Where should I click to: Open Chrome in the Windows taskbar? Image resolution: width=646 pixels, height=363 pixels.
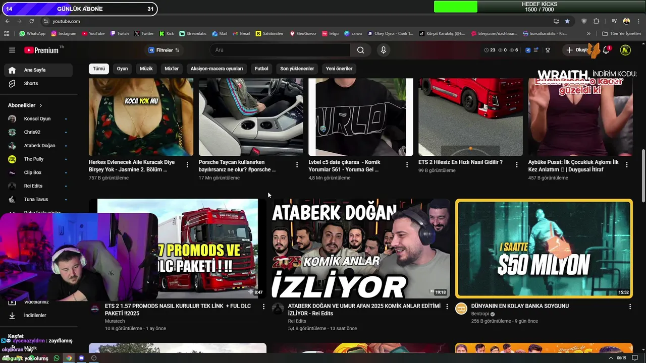(69, 358)
